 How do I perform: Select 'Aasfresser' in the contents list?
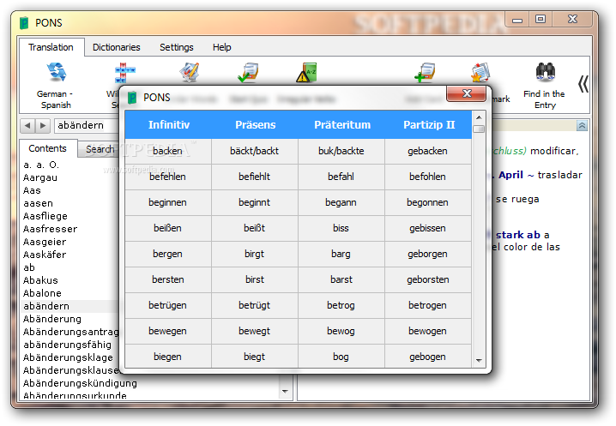click(x=50, y=230)
